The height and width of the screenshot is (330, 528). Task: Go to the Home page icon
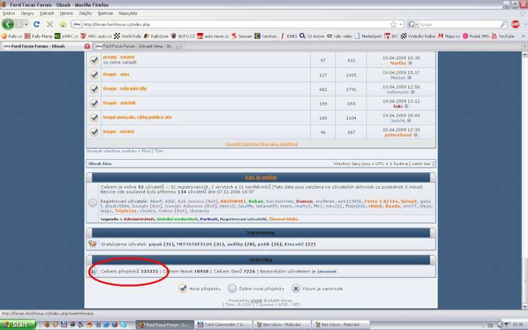click(63, 24)
